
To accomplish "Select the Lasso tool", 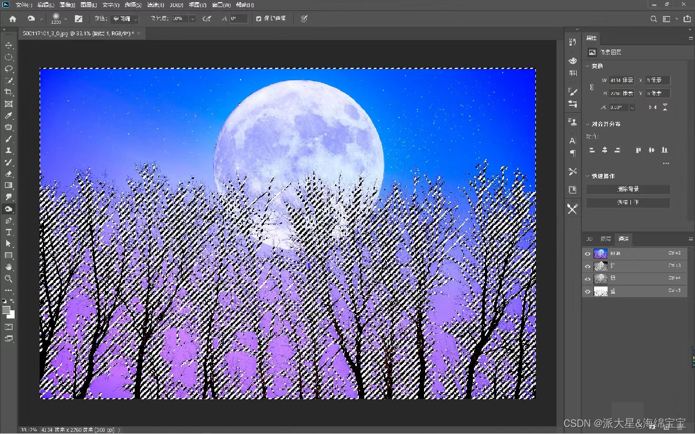I will pyautogui.click(x=9, y=69).
